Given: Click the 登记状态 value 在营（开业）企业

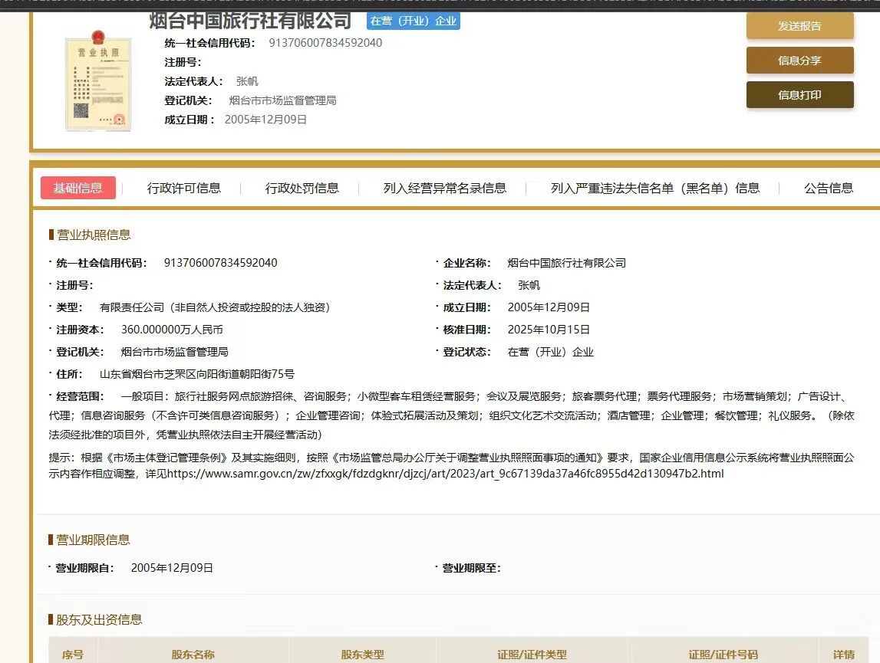Looking at the screenshot, I should click(551, 352).
